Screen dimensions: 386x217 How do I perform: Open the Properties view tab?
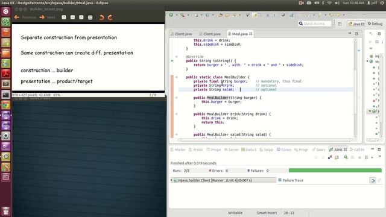tap(214, 149)
